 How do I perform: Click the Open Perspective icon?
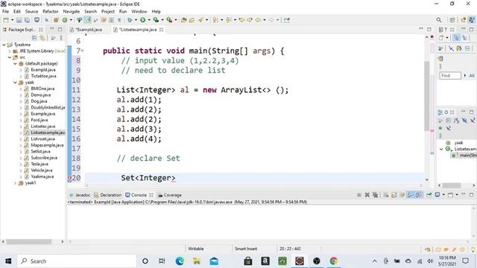coord(452,20)
